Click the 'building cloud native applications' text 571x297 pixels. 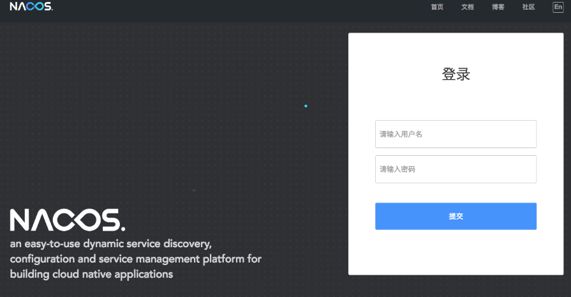[91, 275]
